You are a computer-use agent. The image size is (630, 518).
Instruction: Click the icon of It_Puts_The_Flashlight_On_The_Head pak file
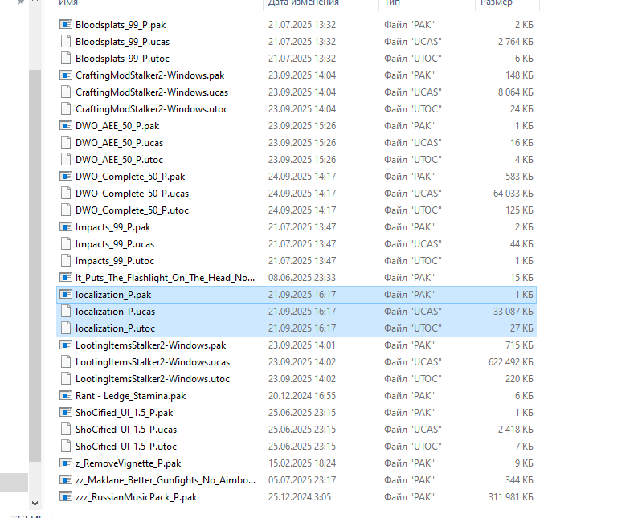66,278
